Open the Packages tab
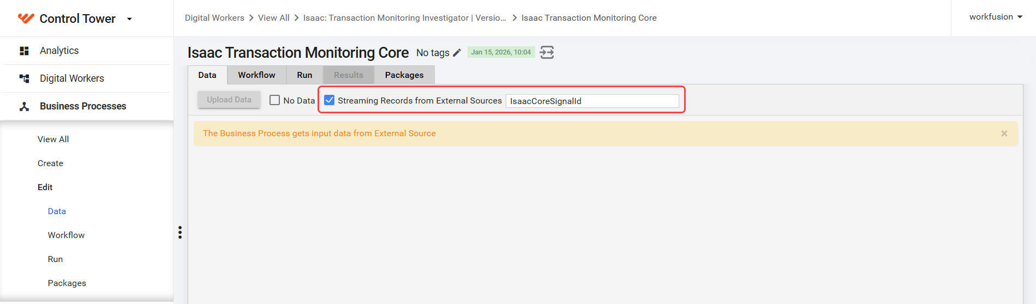1036x304 pixels. pyautogui.click(x=404, y=75)
